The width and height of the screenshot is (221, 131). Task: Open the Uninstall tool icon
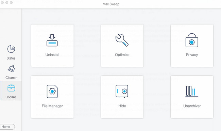[x=52, y=40]
